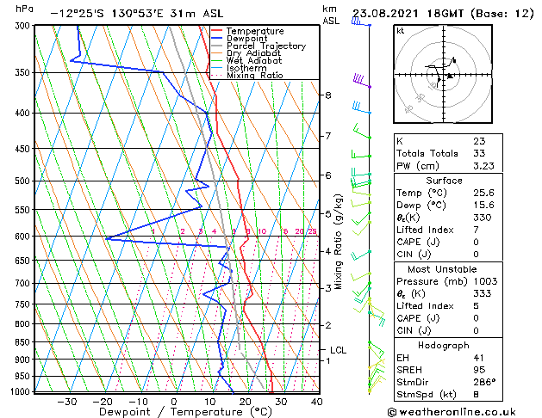
Task: Click the Most Unstable section header
Action: tap(442, 269)
